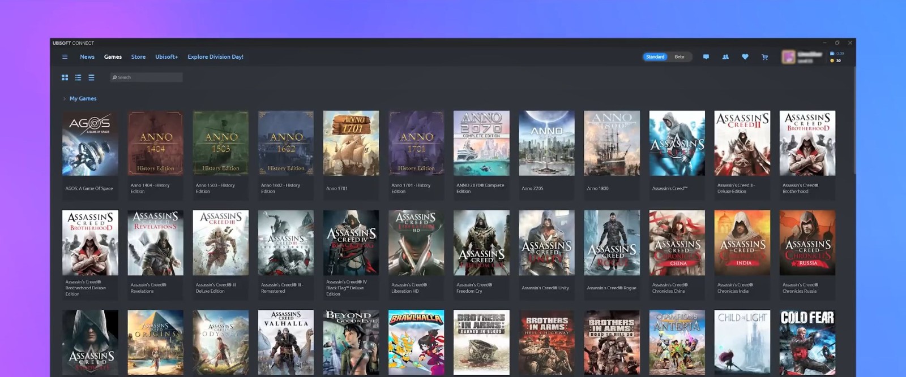Open the friends list icon
This screenshot has width=906, height=377.
click(x=725, y=57)
